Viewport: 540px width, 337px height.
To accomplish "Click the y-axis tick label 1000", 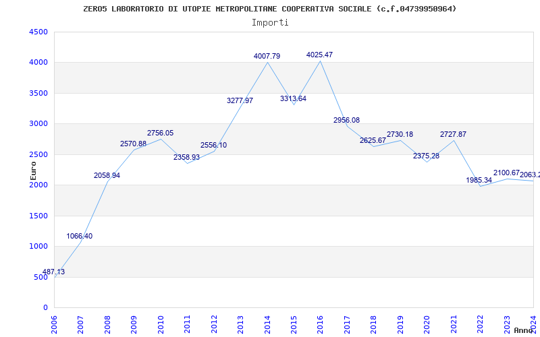I will pyautogui.click(x=38, y=247).
